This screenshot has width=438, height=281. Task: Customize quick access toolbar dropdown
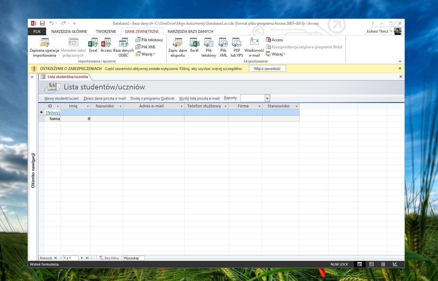point(74,24)
